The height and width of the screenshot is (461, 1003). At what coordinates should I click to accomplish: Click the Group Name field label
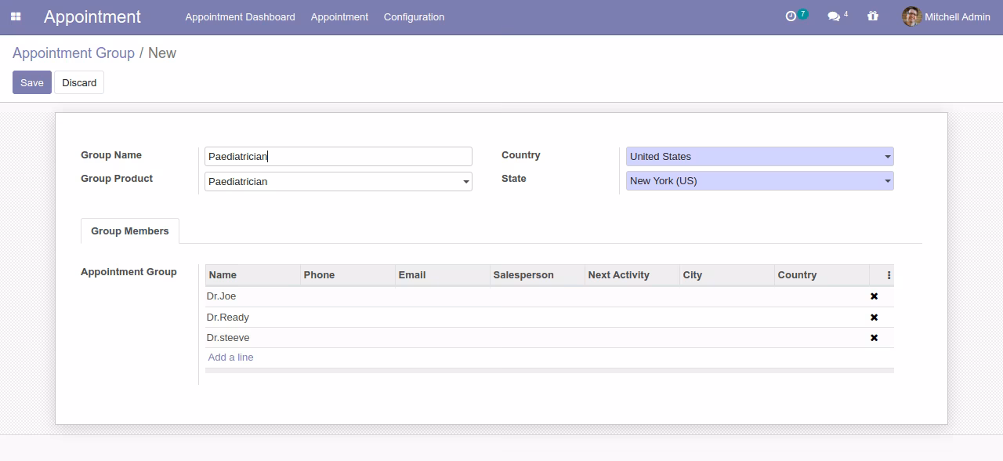[111, 155]
